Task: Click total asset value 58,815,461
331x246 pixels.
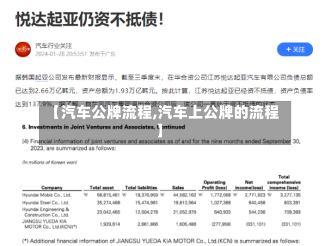Action: pyautogui.click(x=108, y=195)
